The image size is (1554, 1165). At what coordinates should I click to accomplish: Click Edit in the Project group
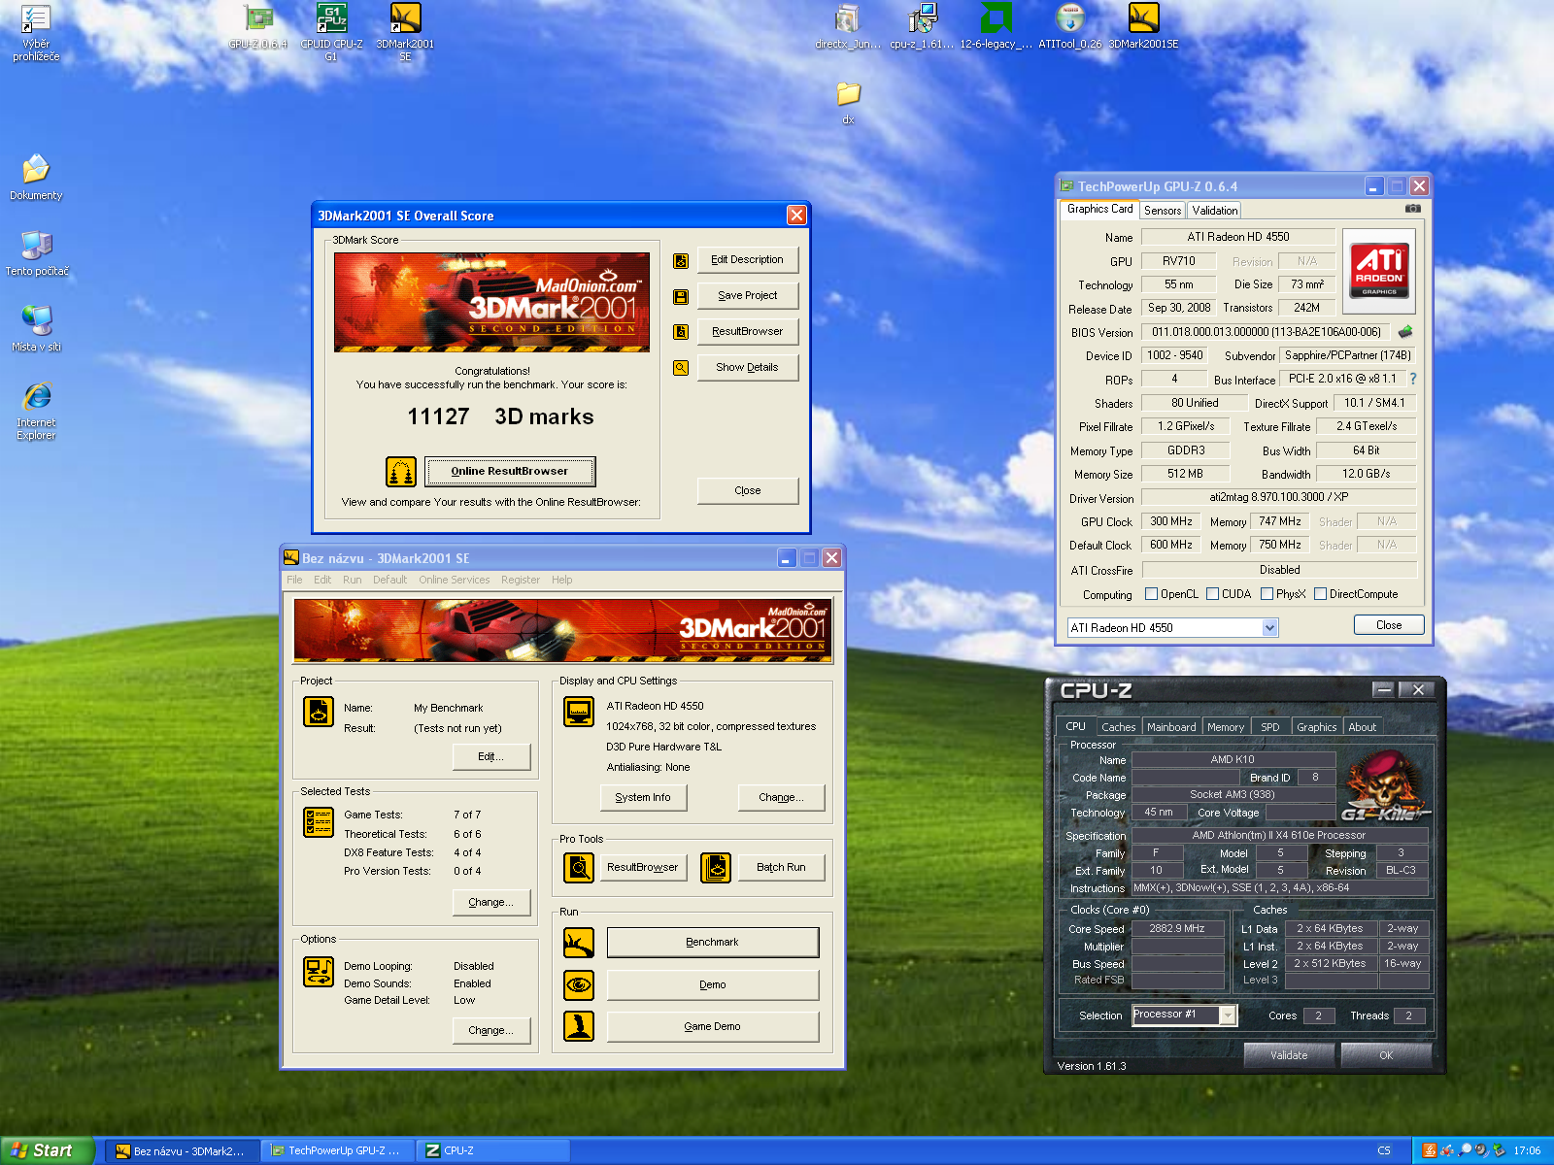[x=491, y=757]
